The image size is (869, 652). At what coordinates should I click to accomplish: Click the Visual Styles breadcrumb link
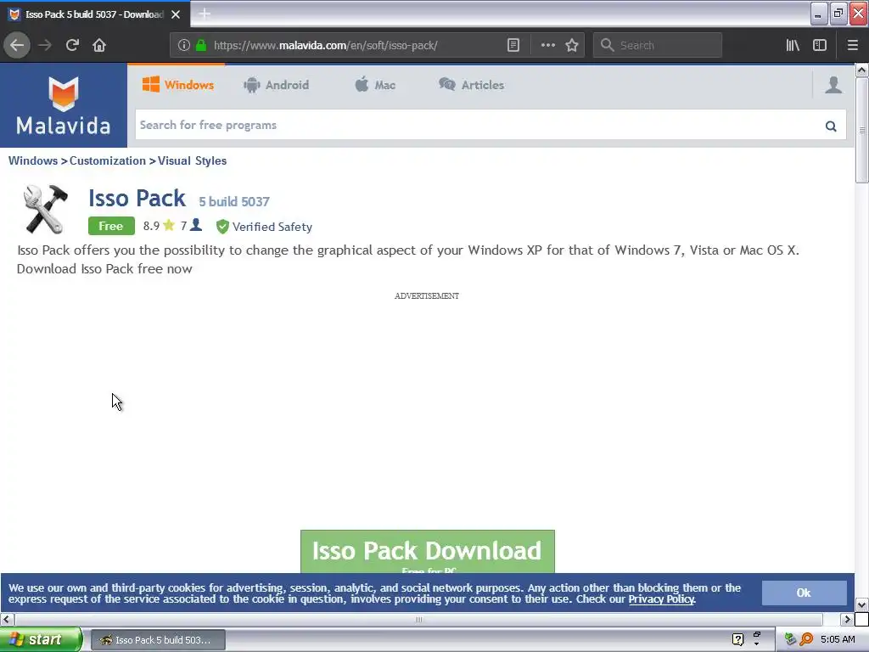(193, 160)
